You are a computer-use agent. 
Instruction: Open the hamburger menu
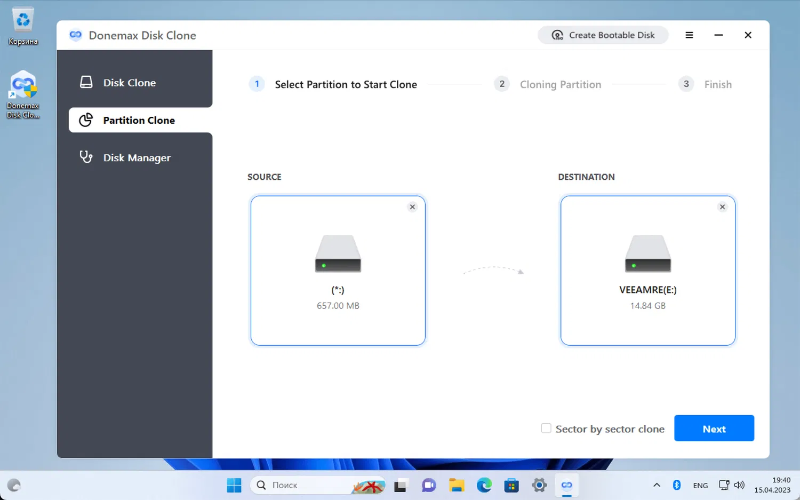click(689, 35)
